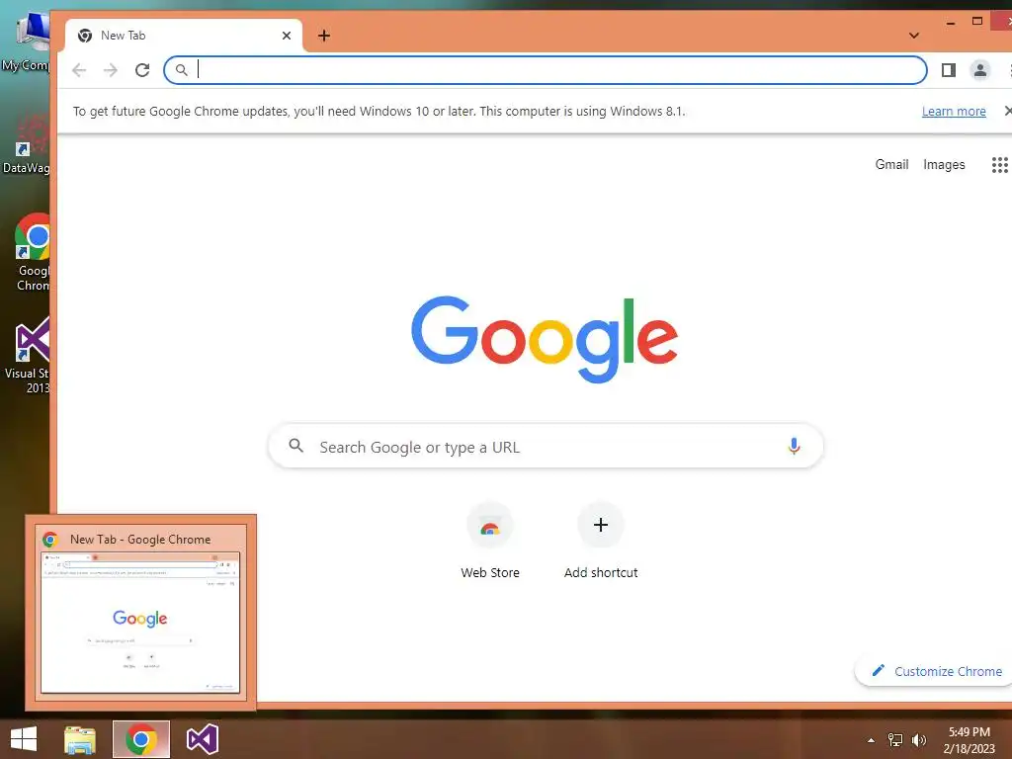Minimize the Chrome window
The width and height of the screenshot is (1012, 759).
coord(950,23)
